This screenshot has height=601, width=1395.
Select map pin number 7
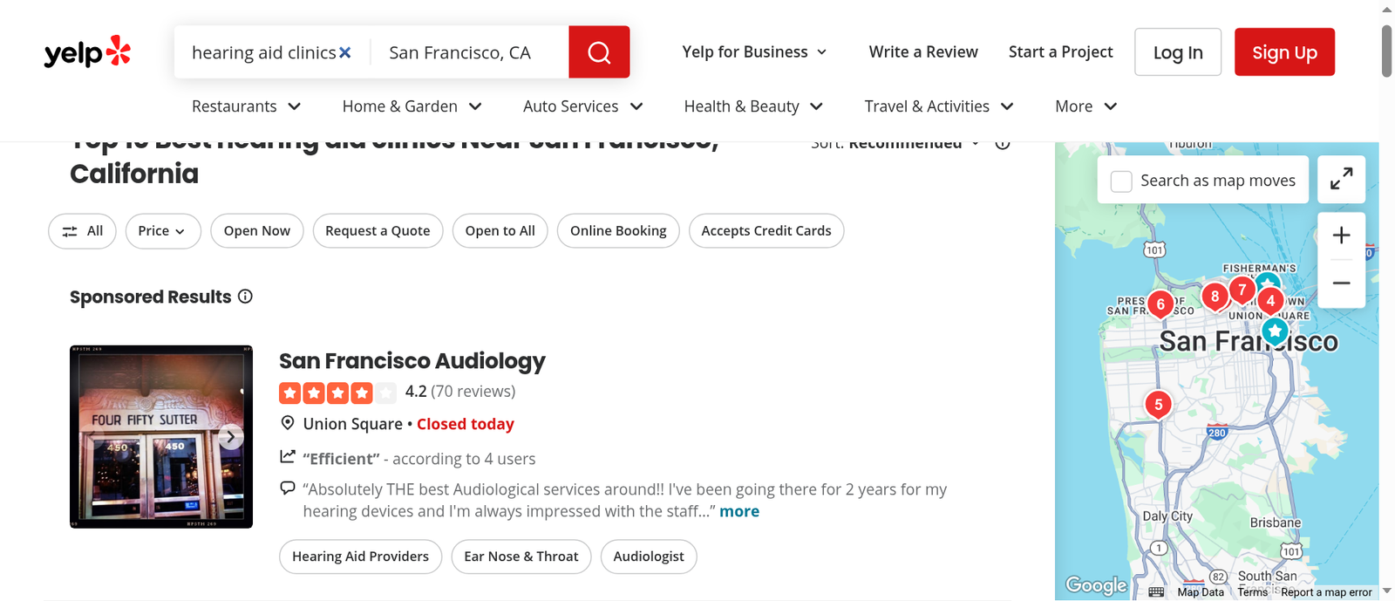[1242, 289]
